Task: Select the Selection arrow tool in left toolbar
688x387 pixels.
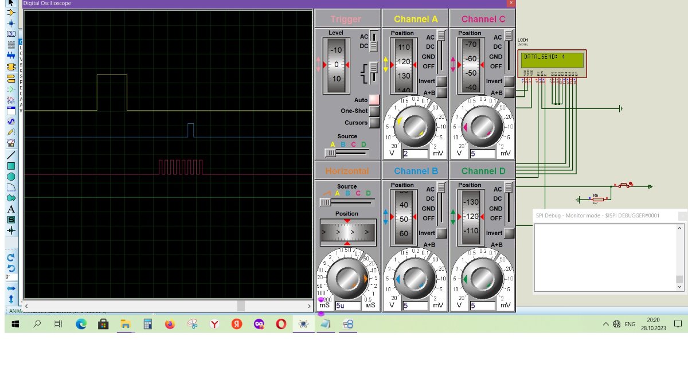Action: pos(11,3)
